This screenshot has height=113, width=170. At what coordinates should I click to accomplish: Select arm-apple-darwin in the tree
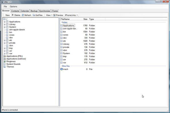17,30
